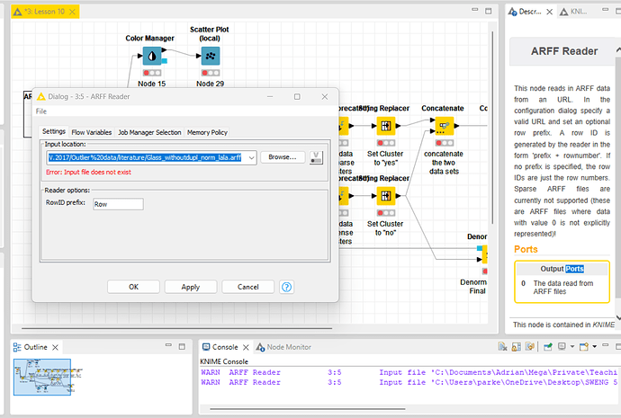The image size is (621, 418).
Task: Close the Lesson 10 workflow tab
Action: coord(72,12)
